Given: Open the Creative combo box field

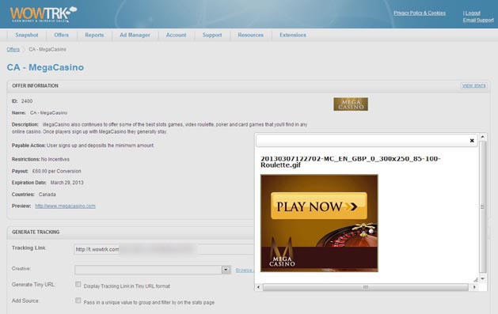Looking at the screenshot, I should 153,270.
